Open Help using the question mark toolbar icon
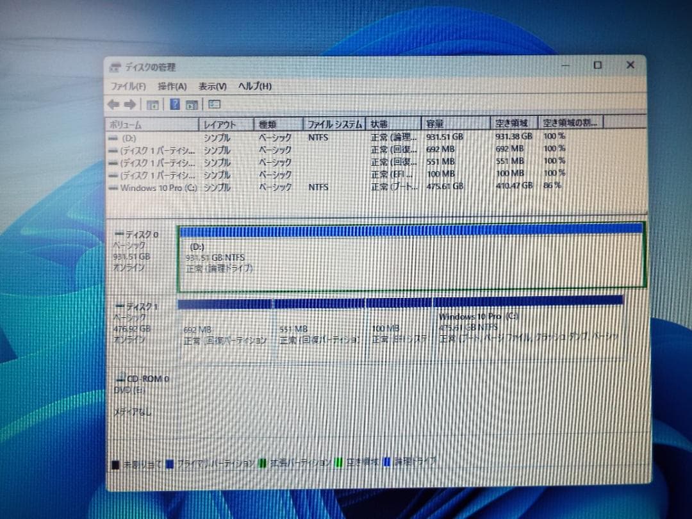 coord(174,104)
